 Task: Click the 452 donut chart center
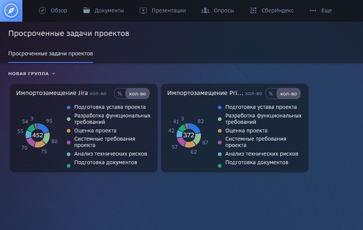pyautogui.click(x=37, y=135)
